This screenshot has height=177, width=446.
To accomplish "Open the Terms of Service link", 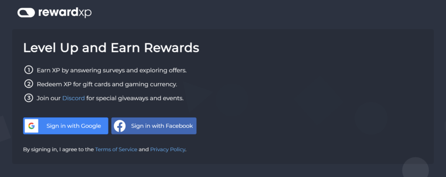I will click(116, 150).
